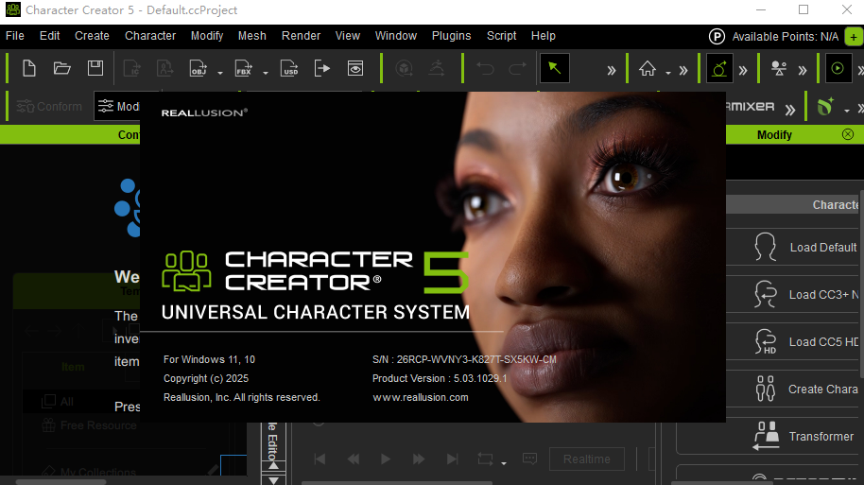Create a new project via toolbar icon

click(29, 68)
